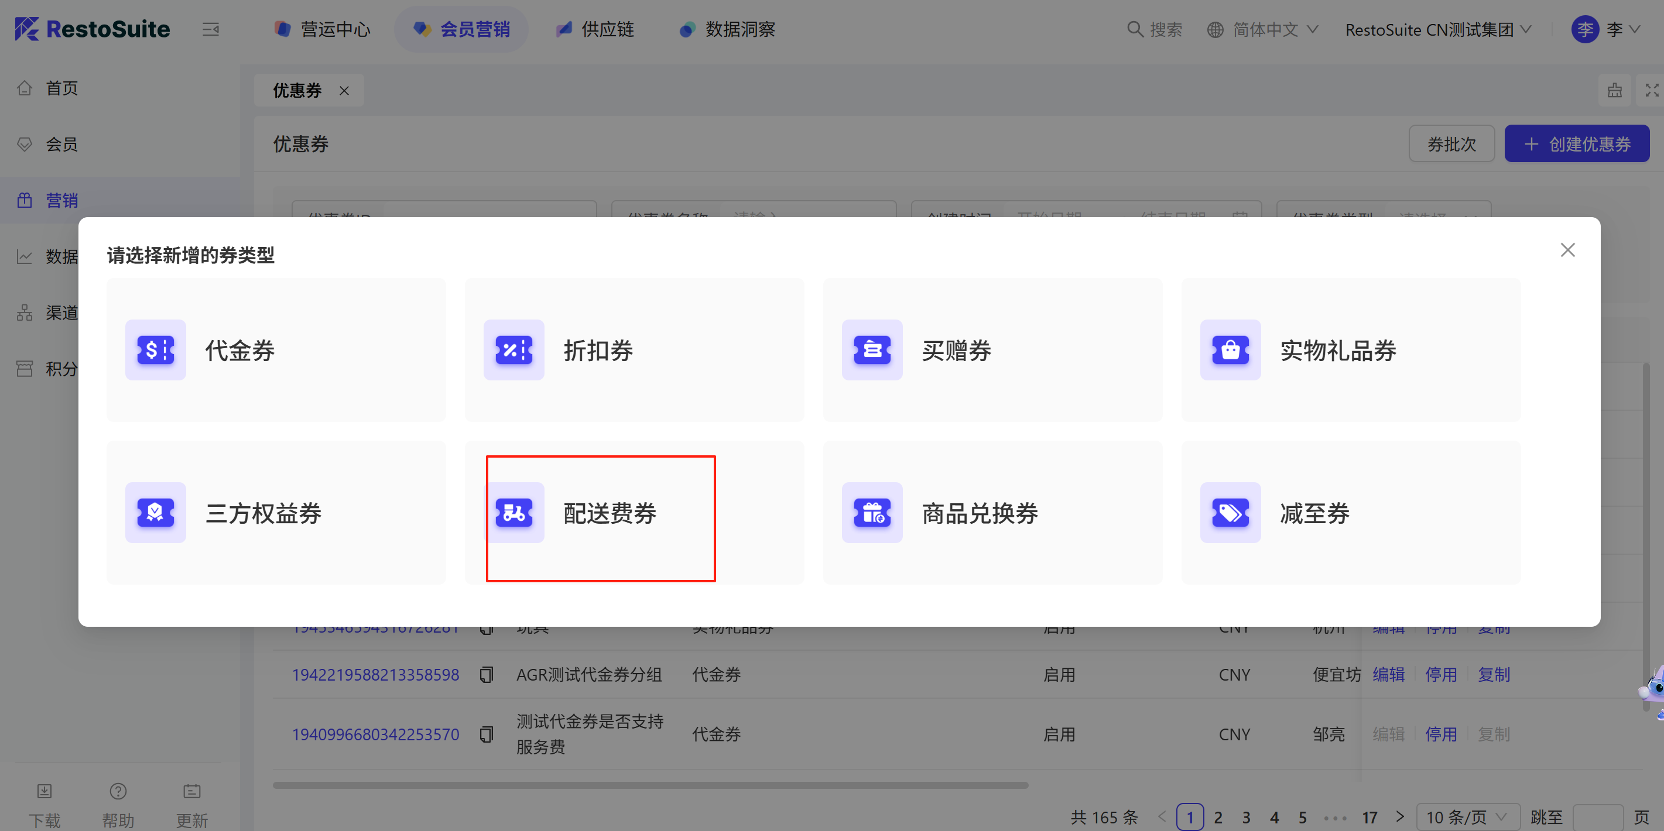Copy ID 1942219588213358598 icon
The width and height of the screenshot is (1664, 831).
tap(487, 675)
